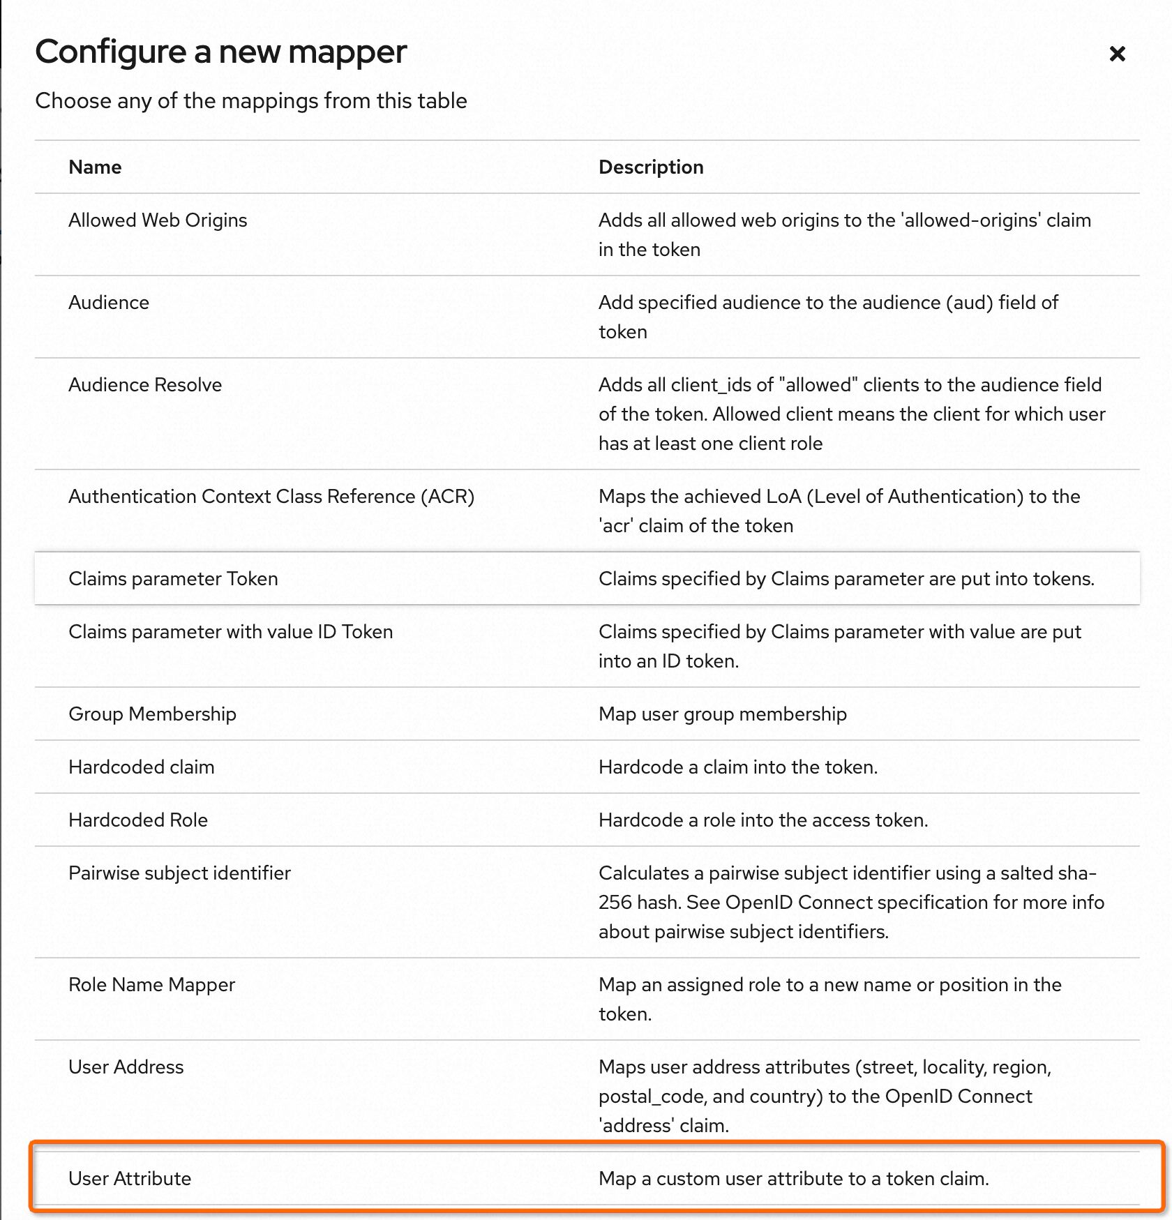Choose Claims parameter with value ID Token
The image size is (1172, 1220).
[x=230, y=632]
